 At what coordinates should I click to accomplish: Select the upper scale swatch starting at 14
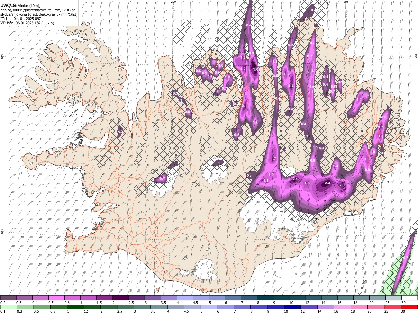tap(329, 298)
